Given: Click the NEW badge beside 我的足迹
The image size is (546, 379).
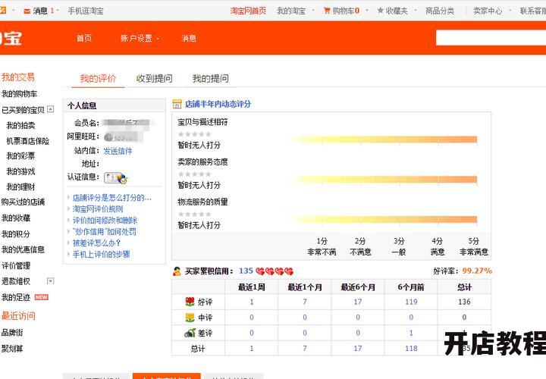Looking at the screenshot, I should 42,297.
